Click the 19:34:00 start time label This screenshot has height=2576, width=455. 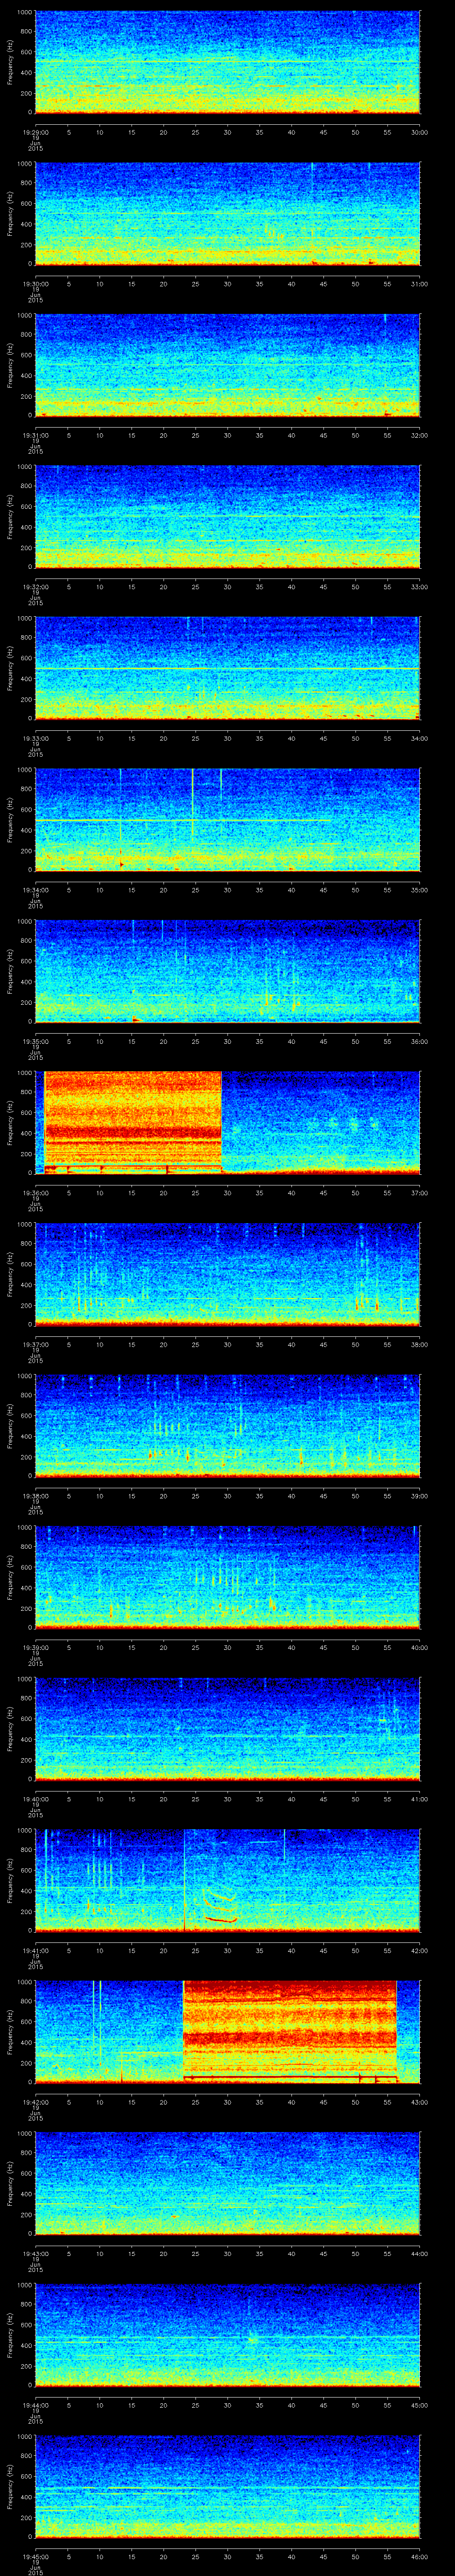35,890
